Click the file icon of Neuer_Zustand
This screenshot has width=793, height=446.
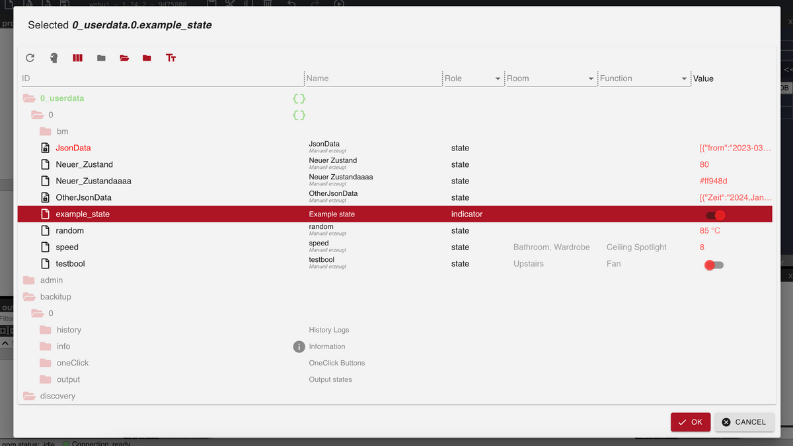coord(46,164)
